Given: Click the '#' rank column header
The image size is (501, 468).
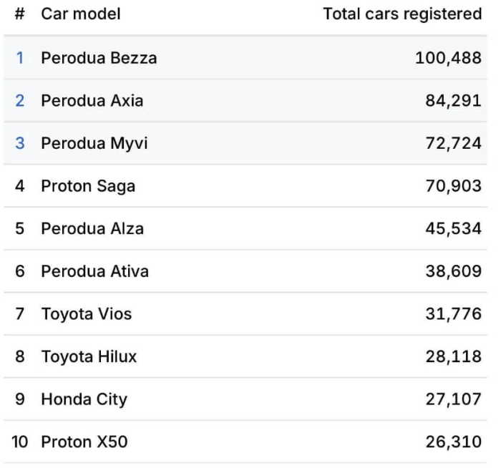Looking at the screenshot, I should tap(20, 14).
